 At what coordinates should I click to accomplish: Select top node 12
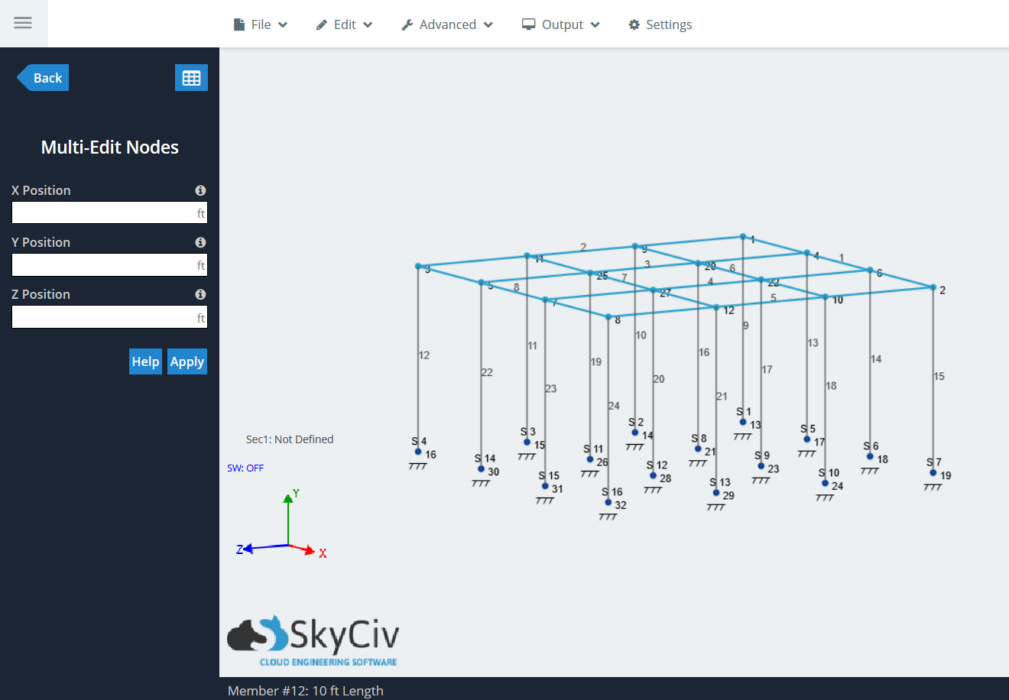[716, 307]
